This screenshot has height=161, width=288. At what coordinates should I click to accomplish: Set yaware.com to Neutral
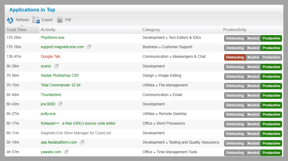click(253, 153)
